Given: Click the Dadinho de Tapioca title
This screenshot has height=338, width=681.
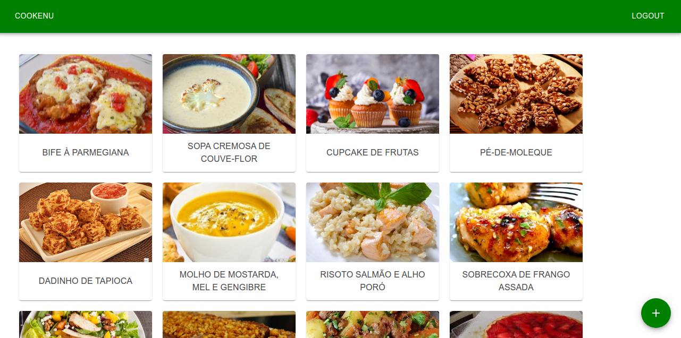Looking at the screenshot, I should click(86, 281).
